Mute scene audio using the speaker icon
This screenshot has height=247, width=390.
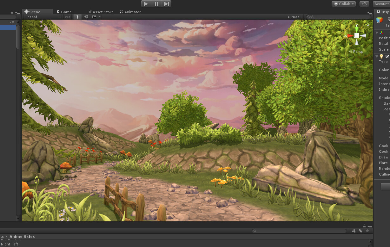[x=85, y=17]
